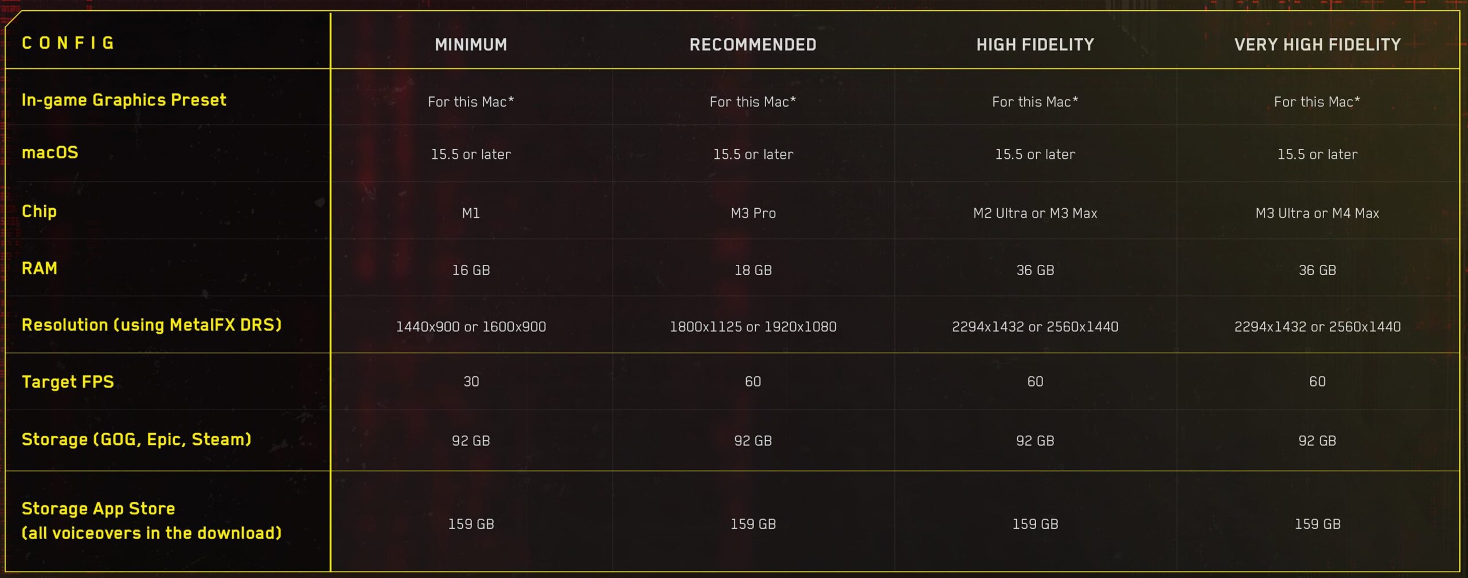1468x578 pixels.
Task: Select the M1 chip cell
Action: [x=471, y=213]
